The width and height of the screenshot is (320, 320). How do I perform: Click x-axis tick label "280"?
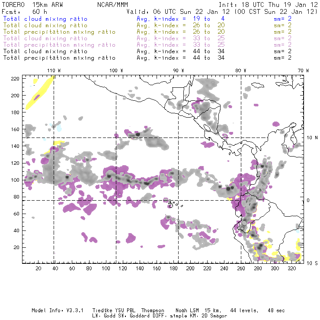[258, 269]
